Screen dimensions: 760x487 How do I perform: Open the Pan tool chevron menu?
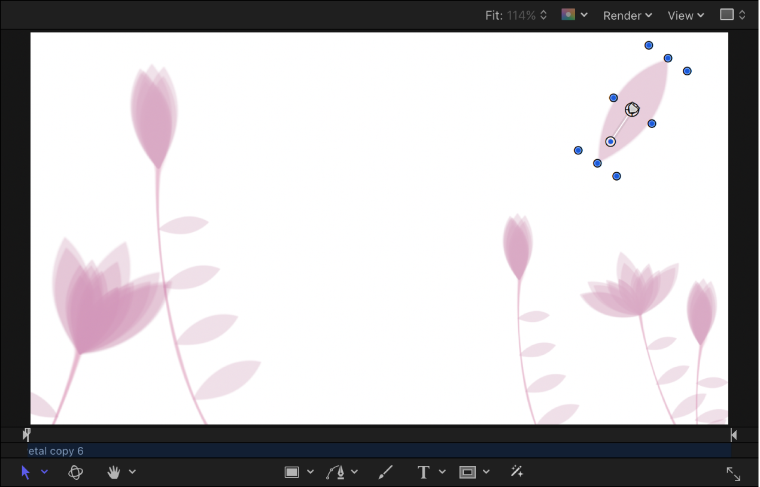(x=132, y=472)
